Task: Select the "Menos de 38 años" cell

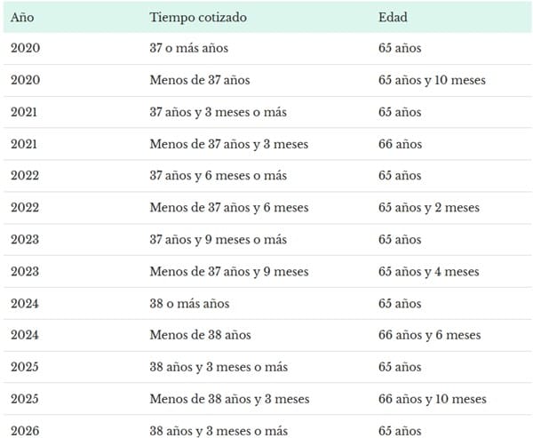Action: tap(200, 335)
